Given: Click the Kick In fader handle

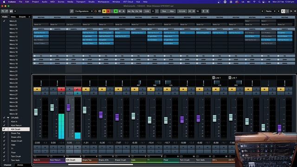Looking at the screenshot, I should (36, 112).
